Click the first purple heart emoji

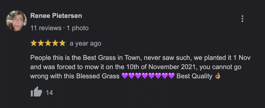125,76
